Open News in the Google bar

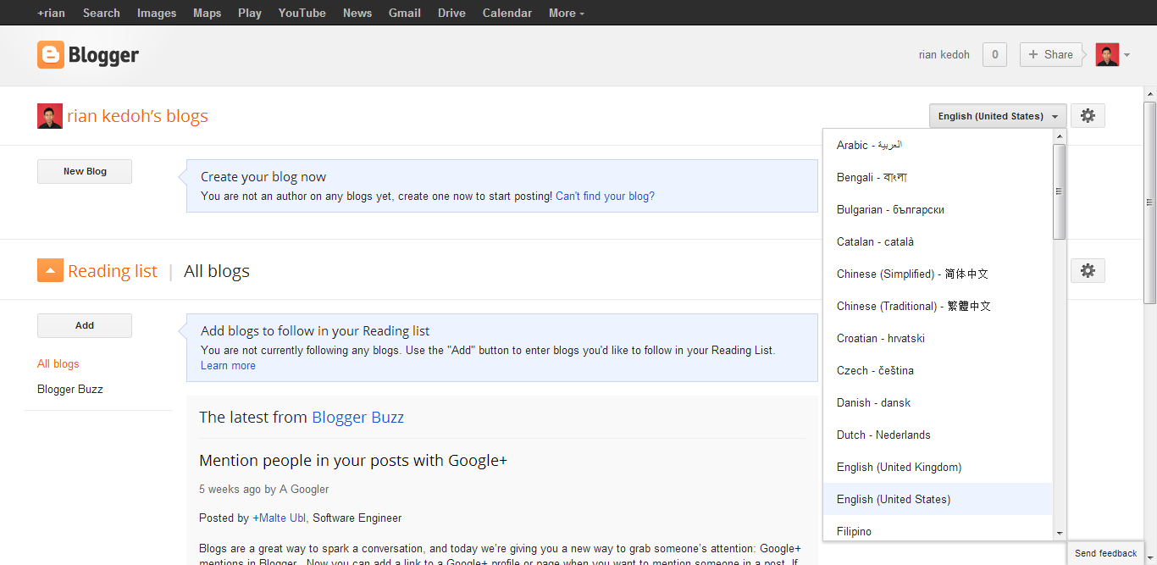tap(357, 13)
